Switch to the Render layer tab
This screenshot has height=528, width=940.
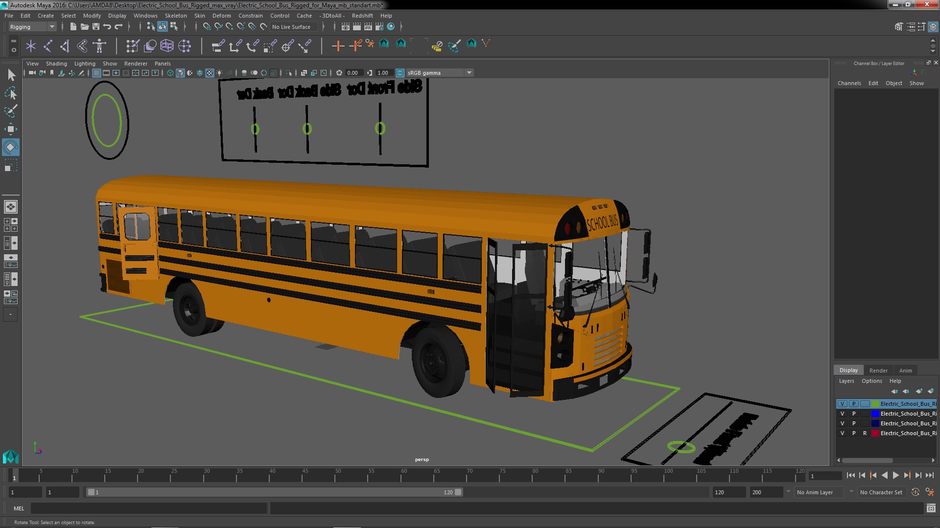tap(878, 371)
